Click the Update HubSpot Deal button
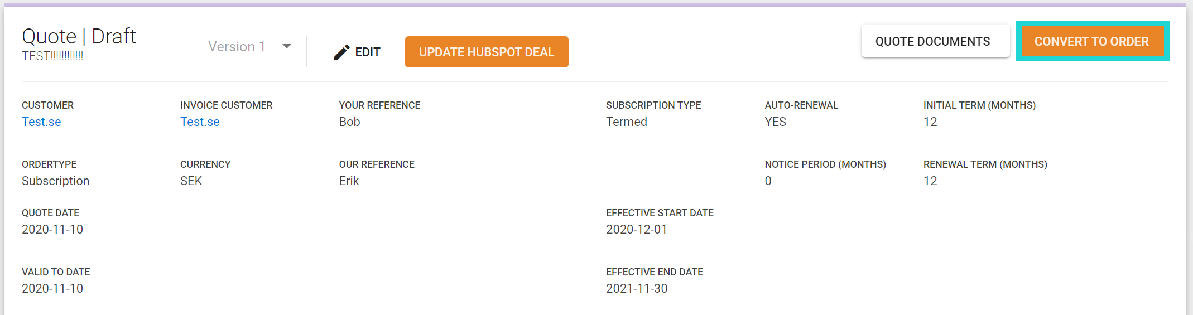 click(x=487, y=52)
